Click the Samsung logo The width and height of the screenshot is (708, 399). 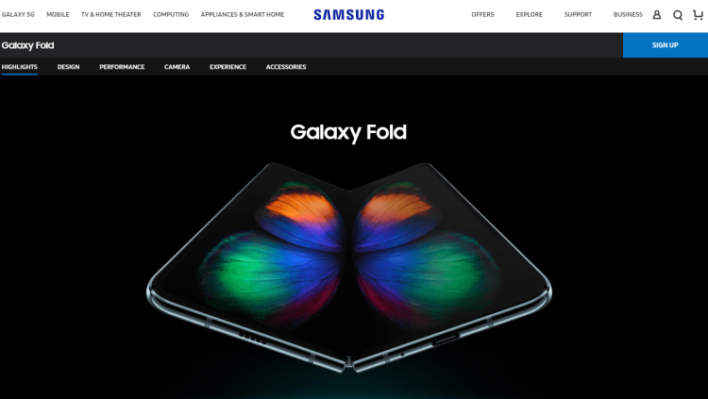click(x=349, y=14)
